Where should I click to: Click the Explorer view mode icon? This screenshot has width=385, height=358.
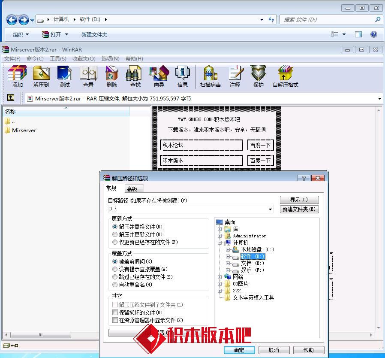coord(335,34)
